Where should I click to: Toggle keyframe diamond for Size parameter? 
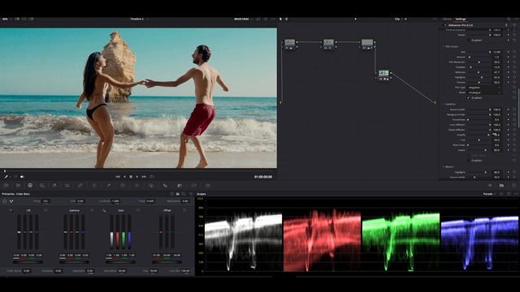click(x=509, y=52)
